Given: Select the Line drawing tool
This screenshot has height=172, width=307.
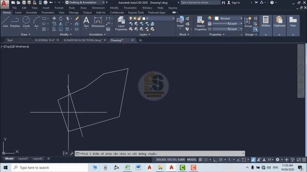Looking at the screenshot, I should point(5,21).
